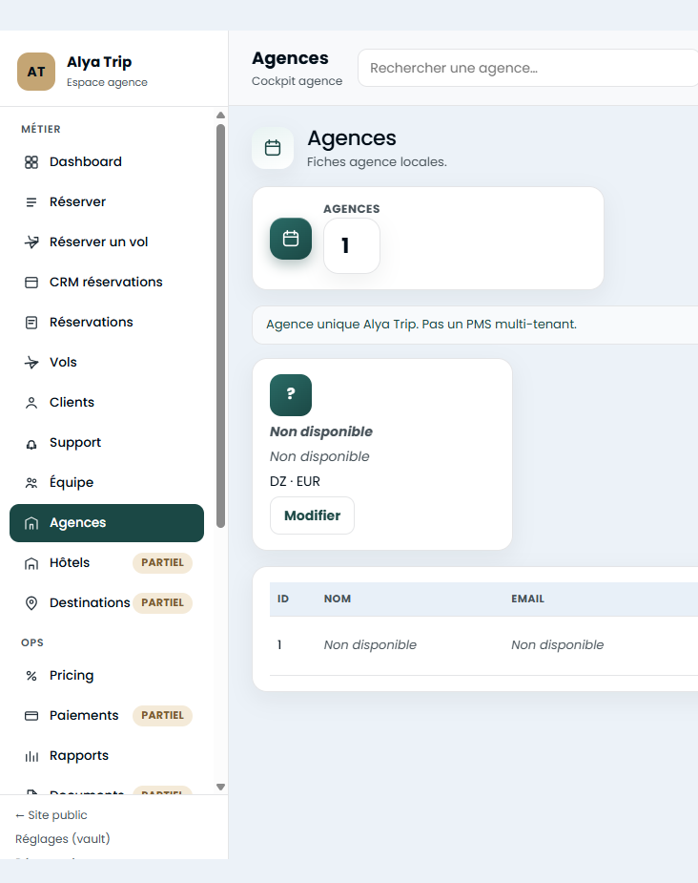The height and width of the screenshot is (883, 698).
Task: Click the green calendar icon in stats card
Action: click(291, 239)
